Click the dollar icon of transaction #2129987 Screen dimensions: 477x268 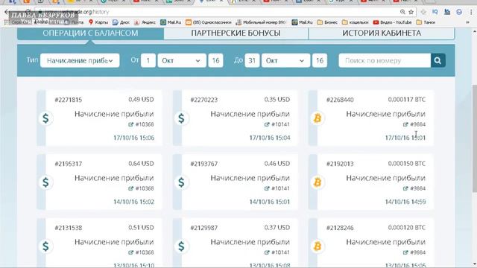point(181,246)
